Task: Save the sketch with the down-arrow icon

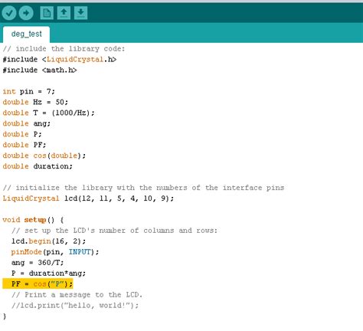Action: click(x=80, y=13)
